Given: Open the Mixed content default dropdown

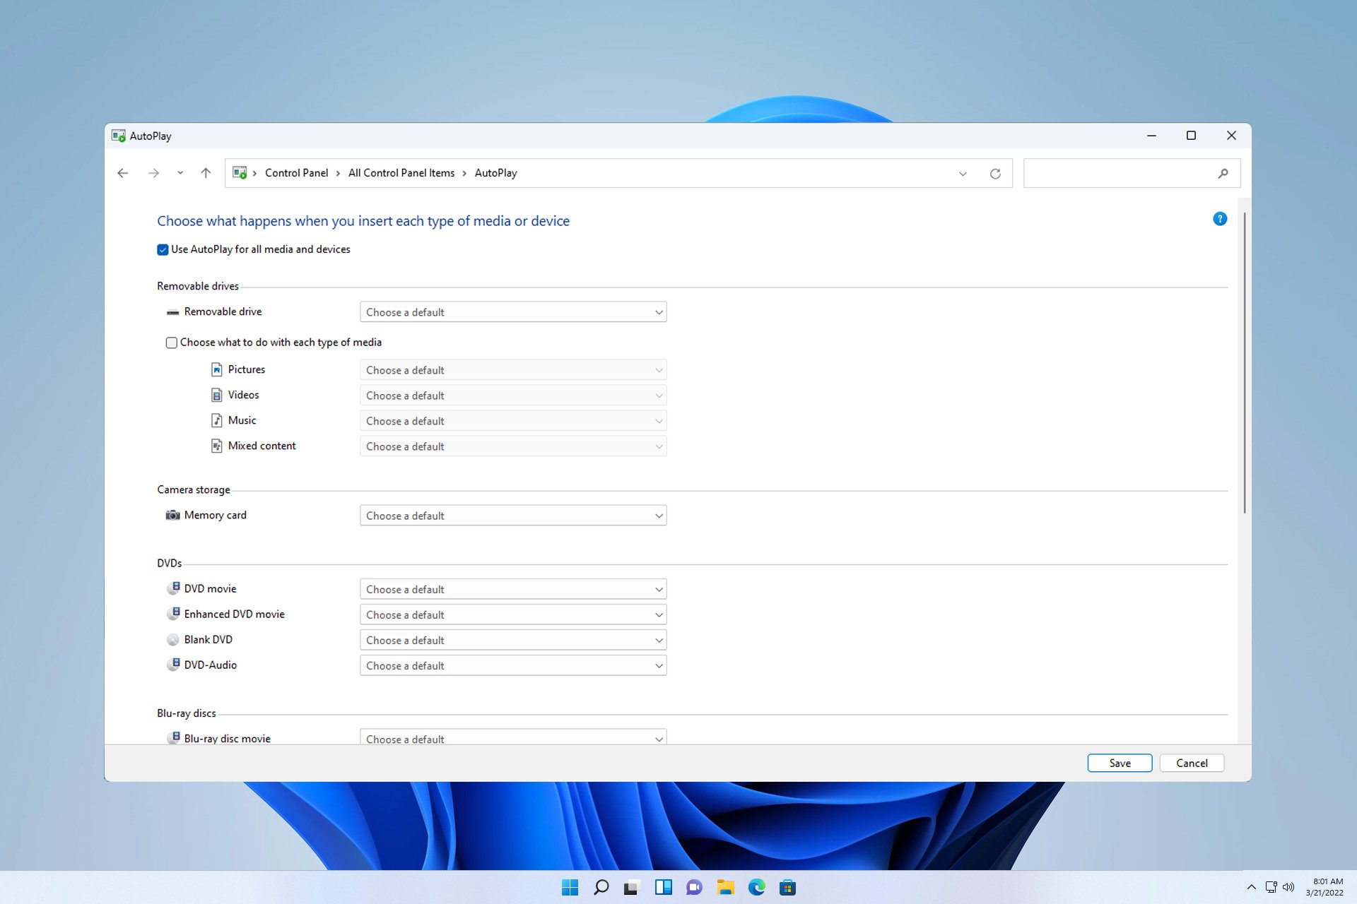Looking at the screenshot, I should [x=513, y=446].
